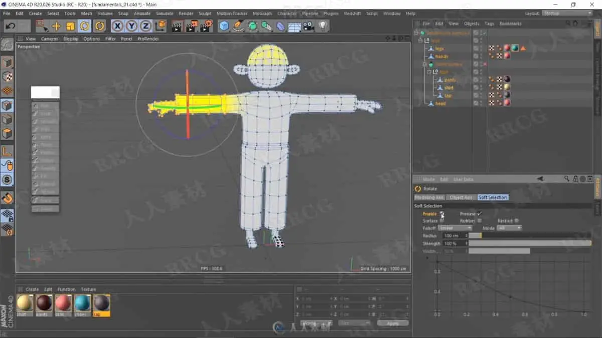Open the Mode dropdown in Soft Selection
Image resolution: width=602 pixels, height=338 pixels.
pos(509,228)
